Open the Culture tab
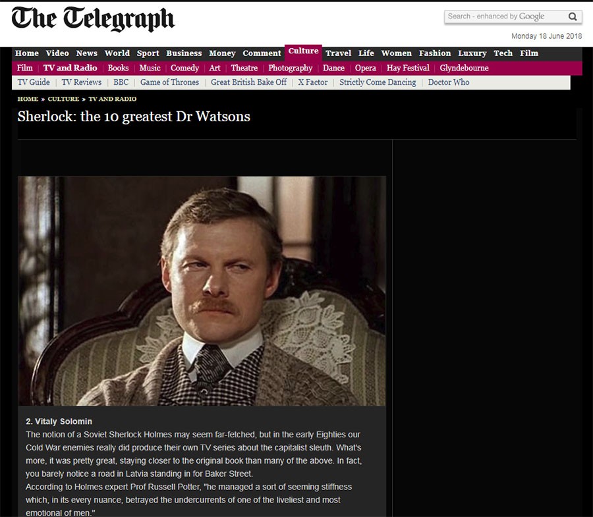 pos(303,51)
